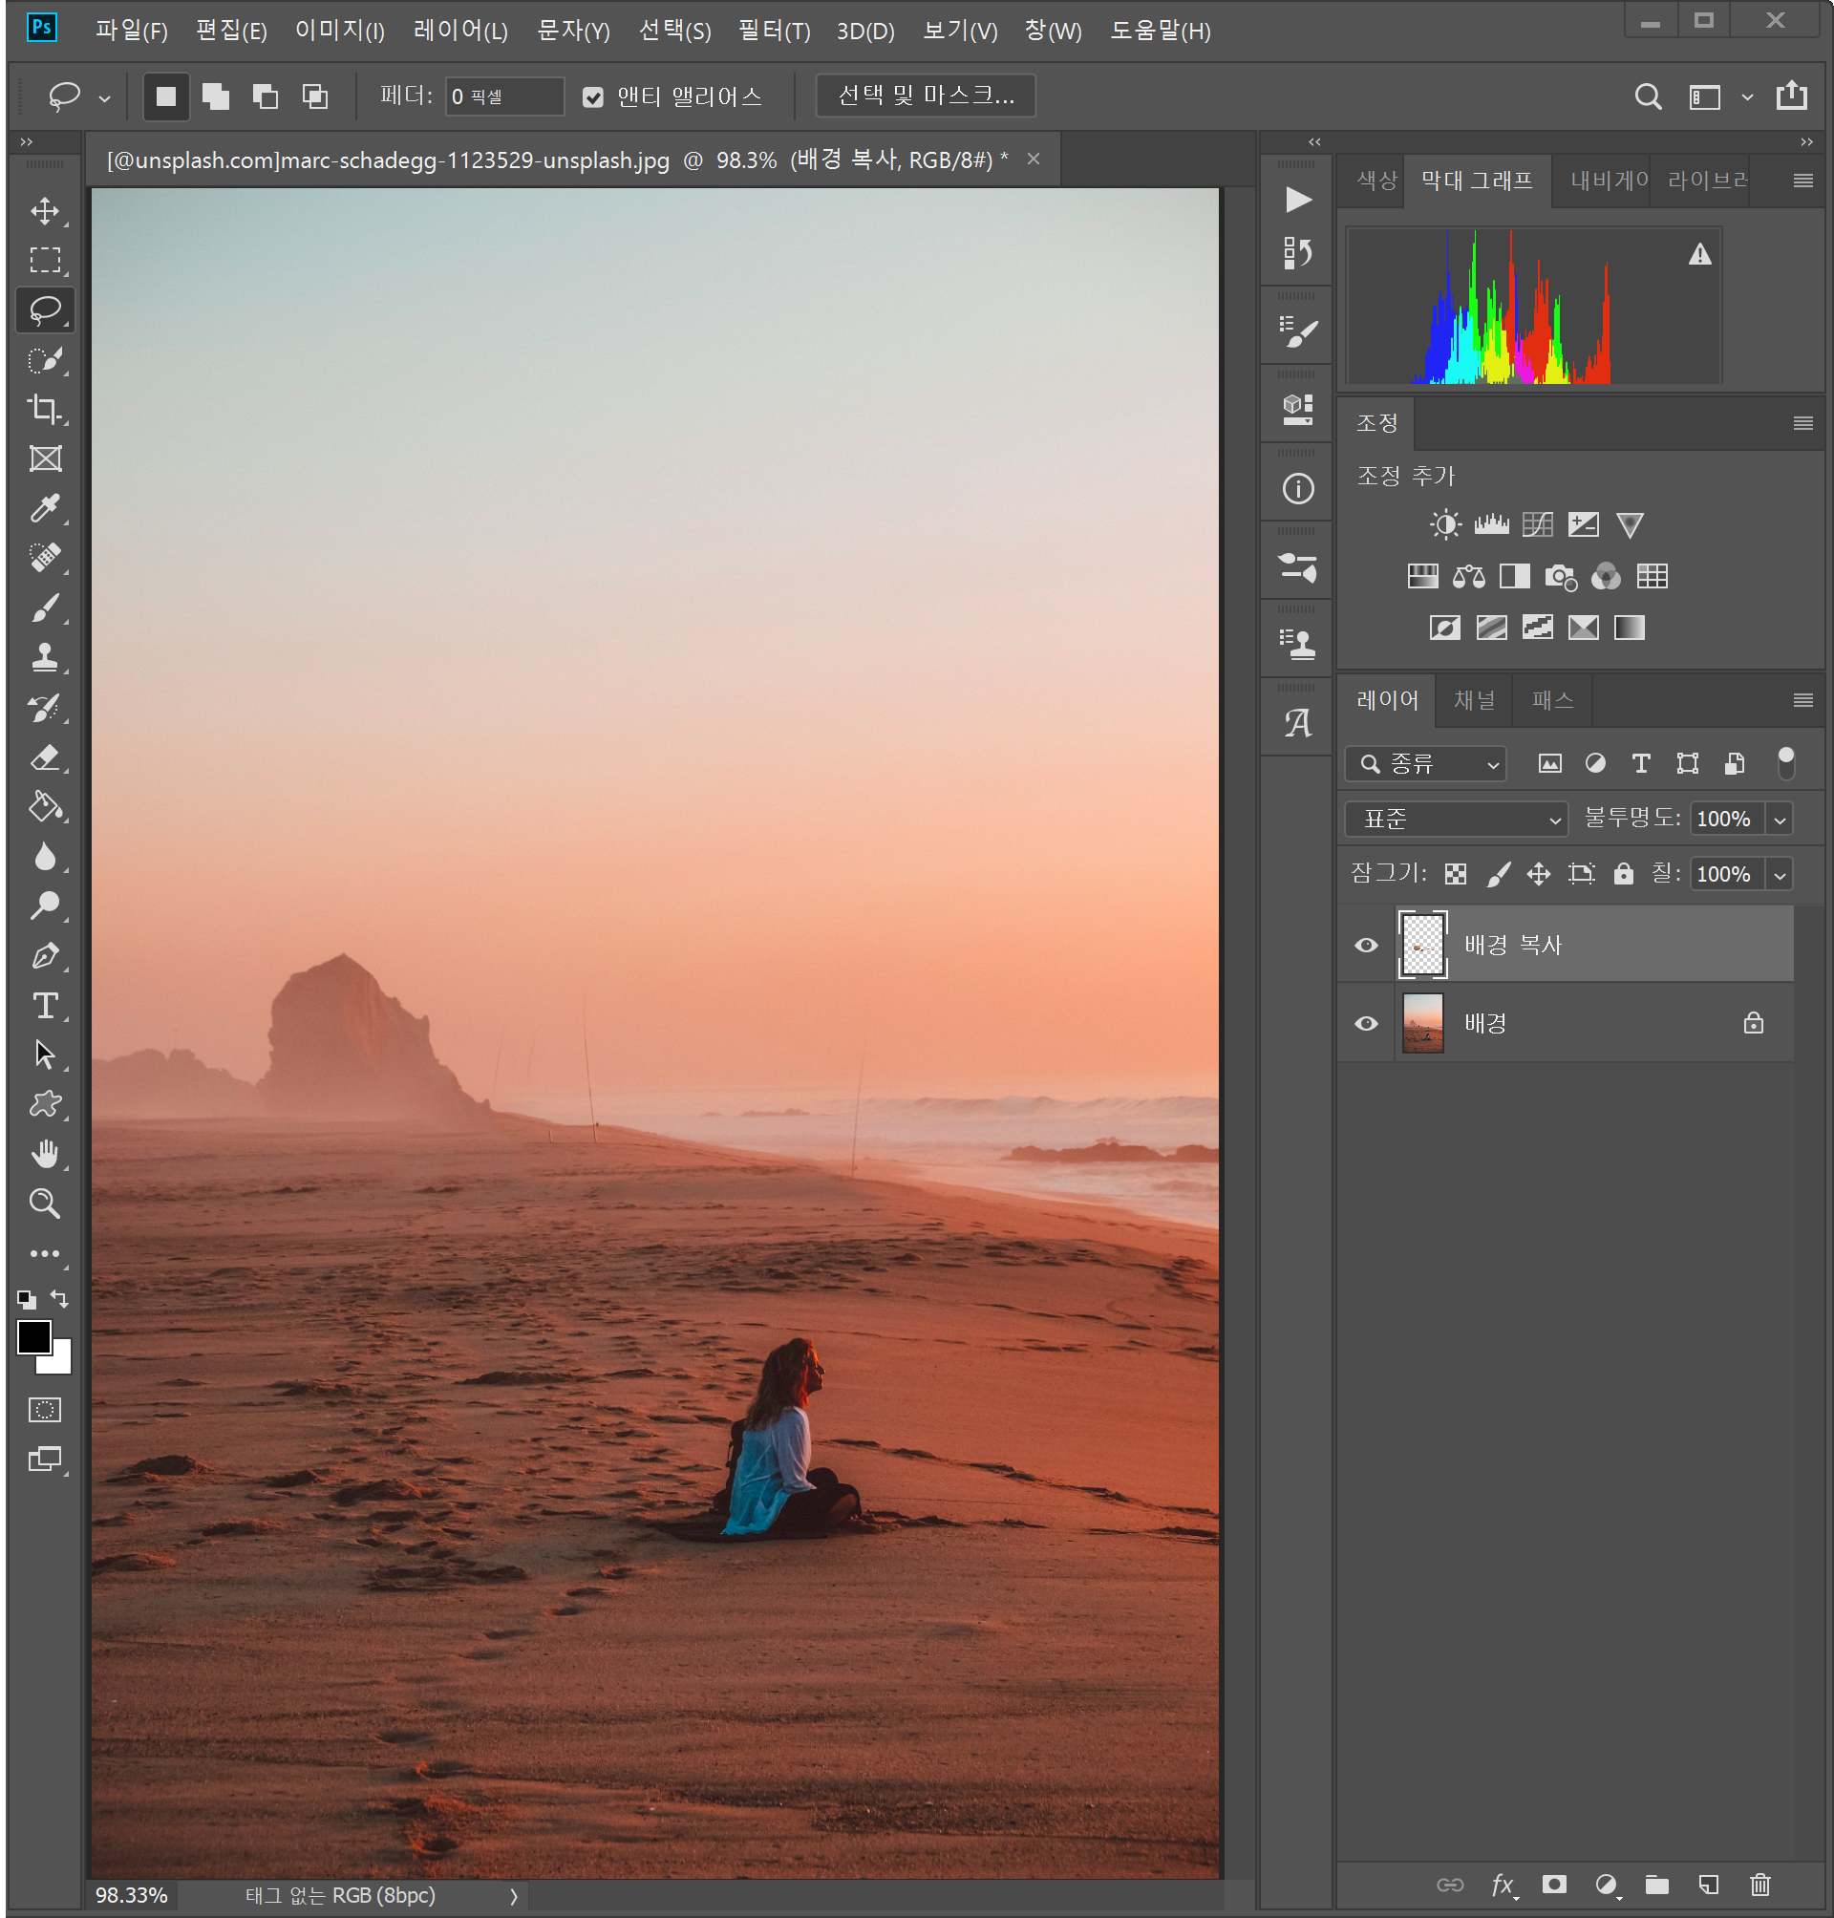Viewport: 1834px width, 1918px height.
Task: Hide the 배경 복사 layer
Action: point(1366,946)
